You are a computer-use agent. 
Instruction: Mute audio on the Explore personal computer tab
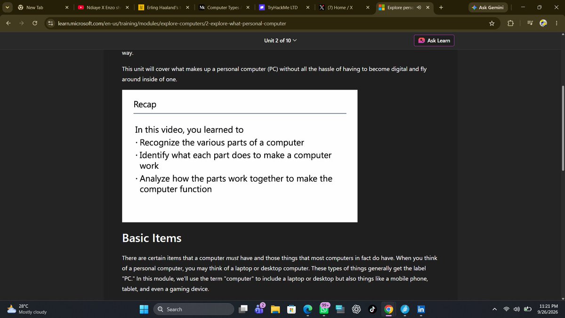[419, 8]
